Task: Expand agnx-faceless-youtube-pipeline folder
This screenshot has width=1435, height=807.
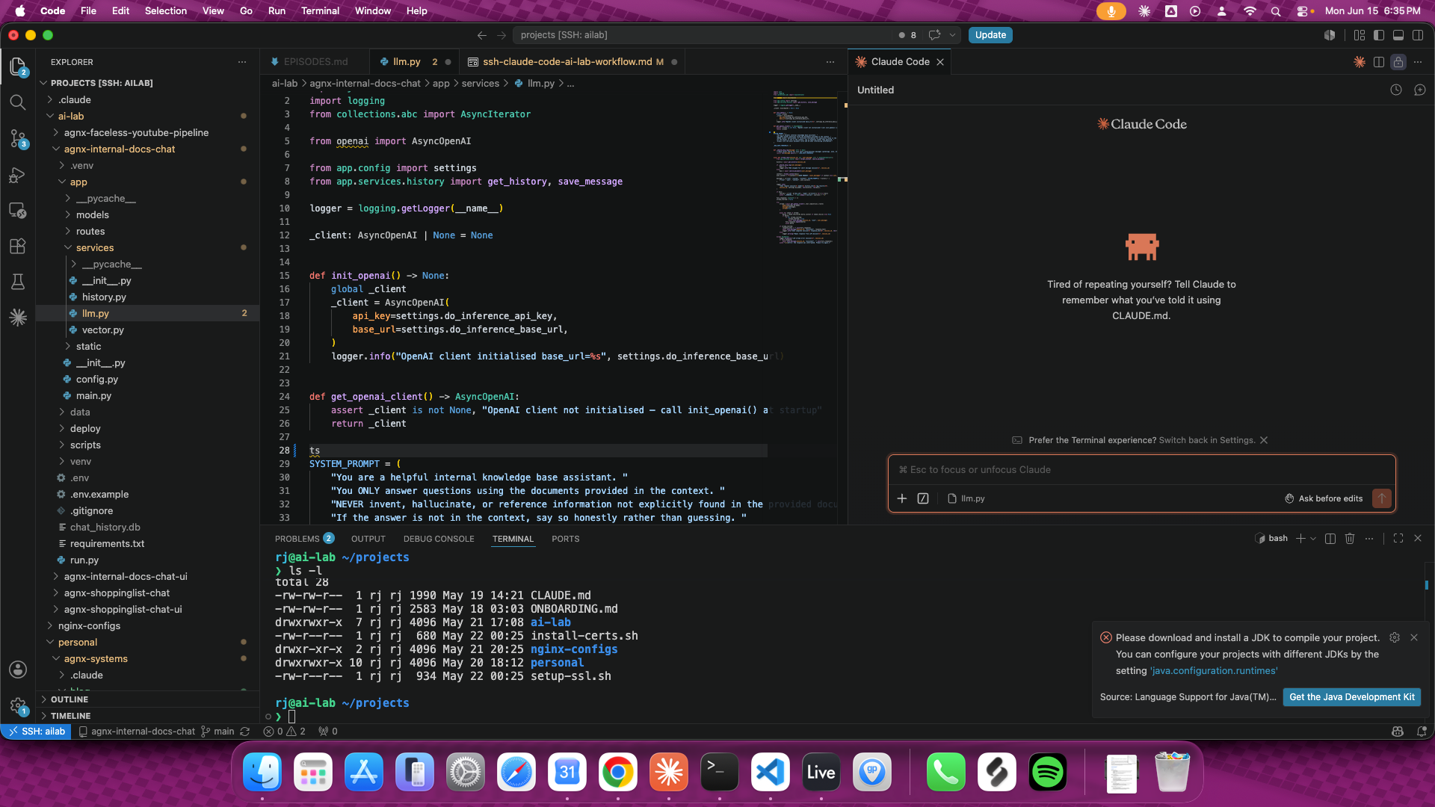Action: click(136, 132)
